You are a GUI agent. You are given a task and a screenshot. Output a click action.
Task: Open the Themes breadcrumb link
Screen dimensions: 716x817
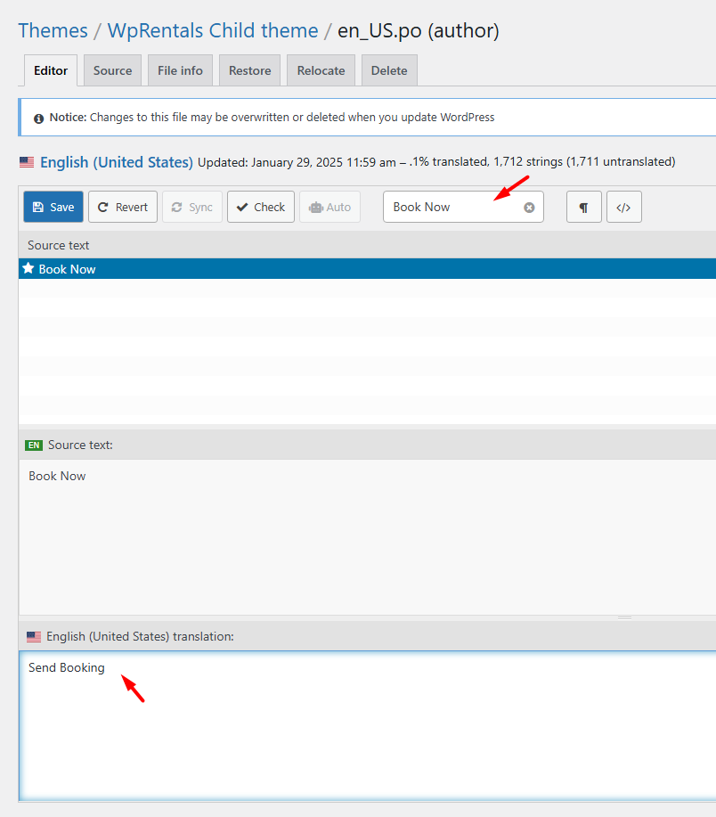point(53,30)
